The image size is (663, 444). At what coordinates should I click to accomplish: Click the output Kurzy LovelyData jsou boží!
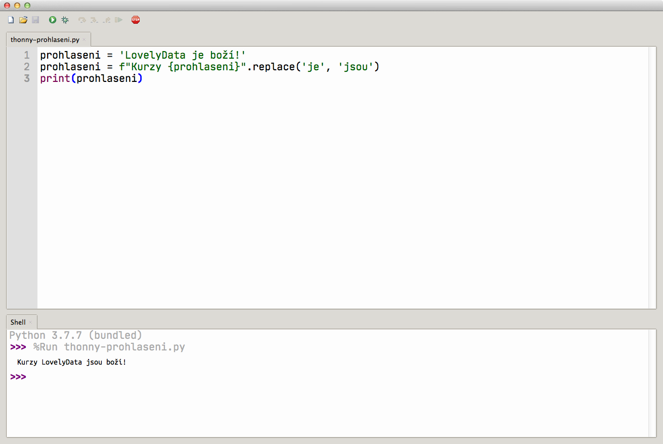point(71,362)
